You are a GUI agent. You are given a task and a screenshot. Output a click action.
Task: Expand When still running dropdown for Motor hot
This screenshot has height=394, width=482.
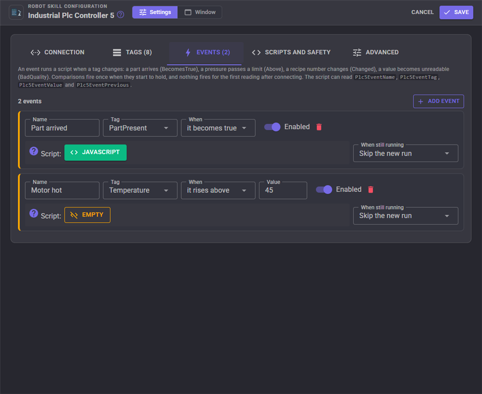click(x=406, y=216)
